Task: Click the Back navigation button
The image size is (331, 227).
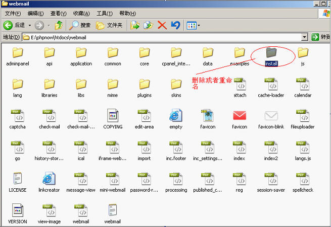Action: (14, 26)
